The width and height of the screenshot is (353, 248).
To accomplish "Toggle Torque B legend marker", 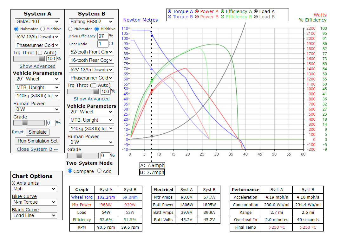I will pyautogui.click(x=170, y=17).
